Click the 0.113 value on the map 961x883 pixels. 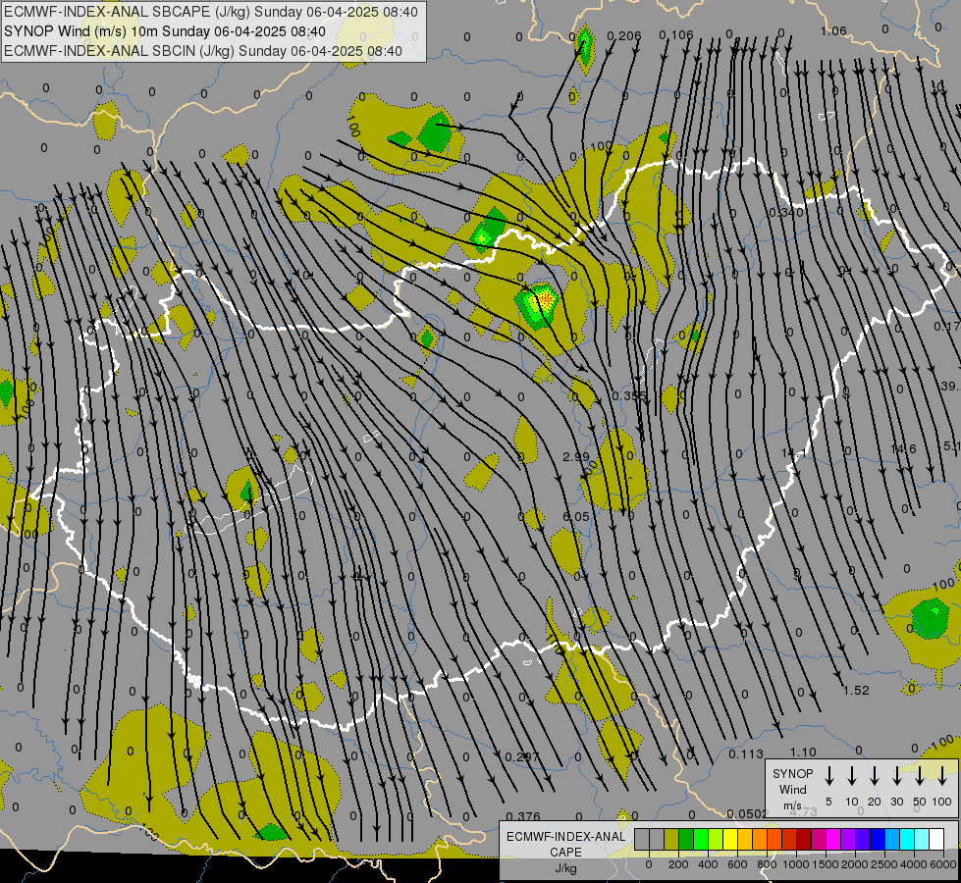tap(746, 754)
